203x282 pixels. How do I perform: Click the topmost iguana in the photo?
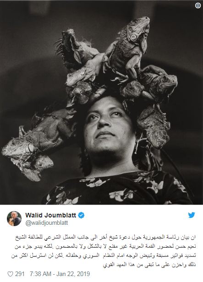[129, 49]
